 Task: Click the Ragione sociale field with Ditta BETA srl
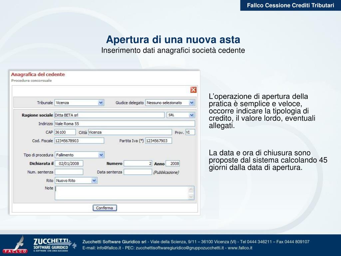pos(109,115)
